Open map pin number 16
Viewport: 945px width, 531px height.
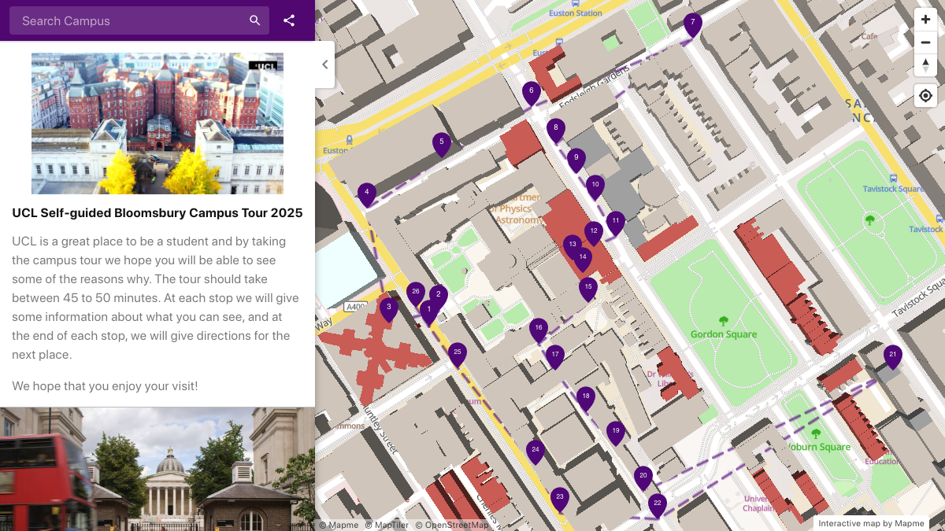538,329
